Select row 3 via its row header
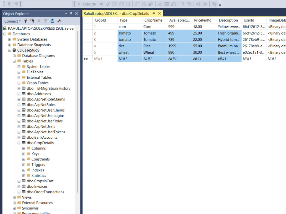 tap(88, 39)
